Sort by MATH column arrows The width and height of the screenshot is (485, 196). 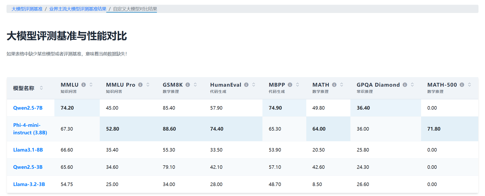point(342,85)
